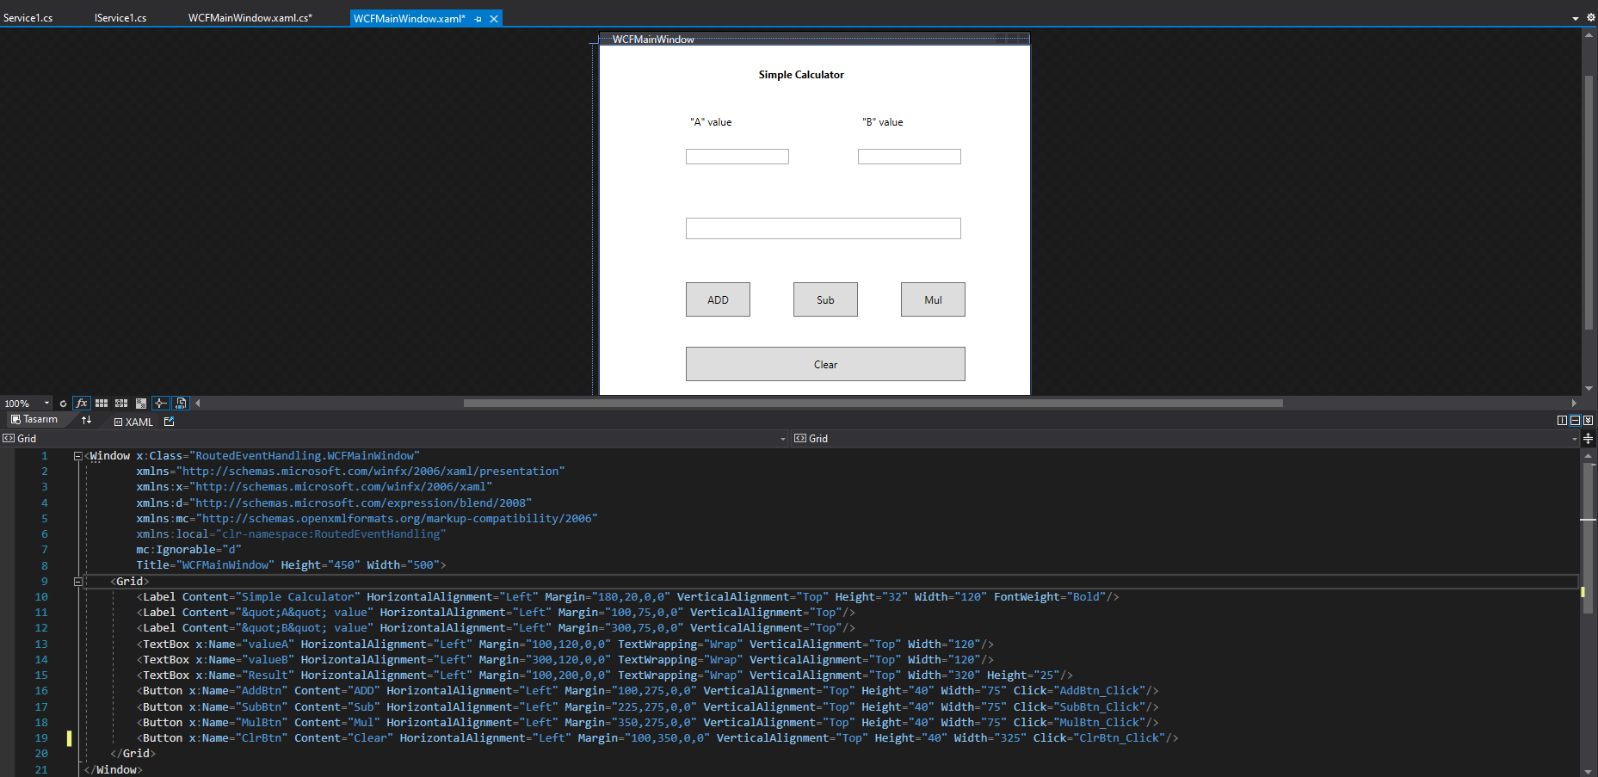Toggle the snap grid display icon
Image resolution: width=1598 pixels, height=777 pixels.
[x=101, y=403]
